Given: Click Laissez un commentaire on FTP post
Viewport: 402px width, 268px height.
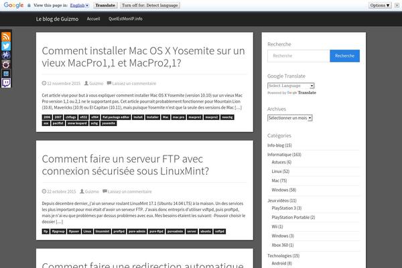Looking at the screenshot, I should [129, 192].
